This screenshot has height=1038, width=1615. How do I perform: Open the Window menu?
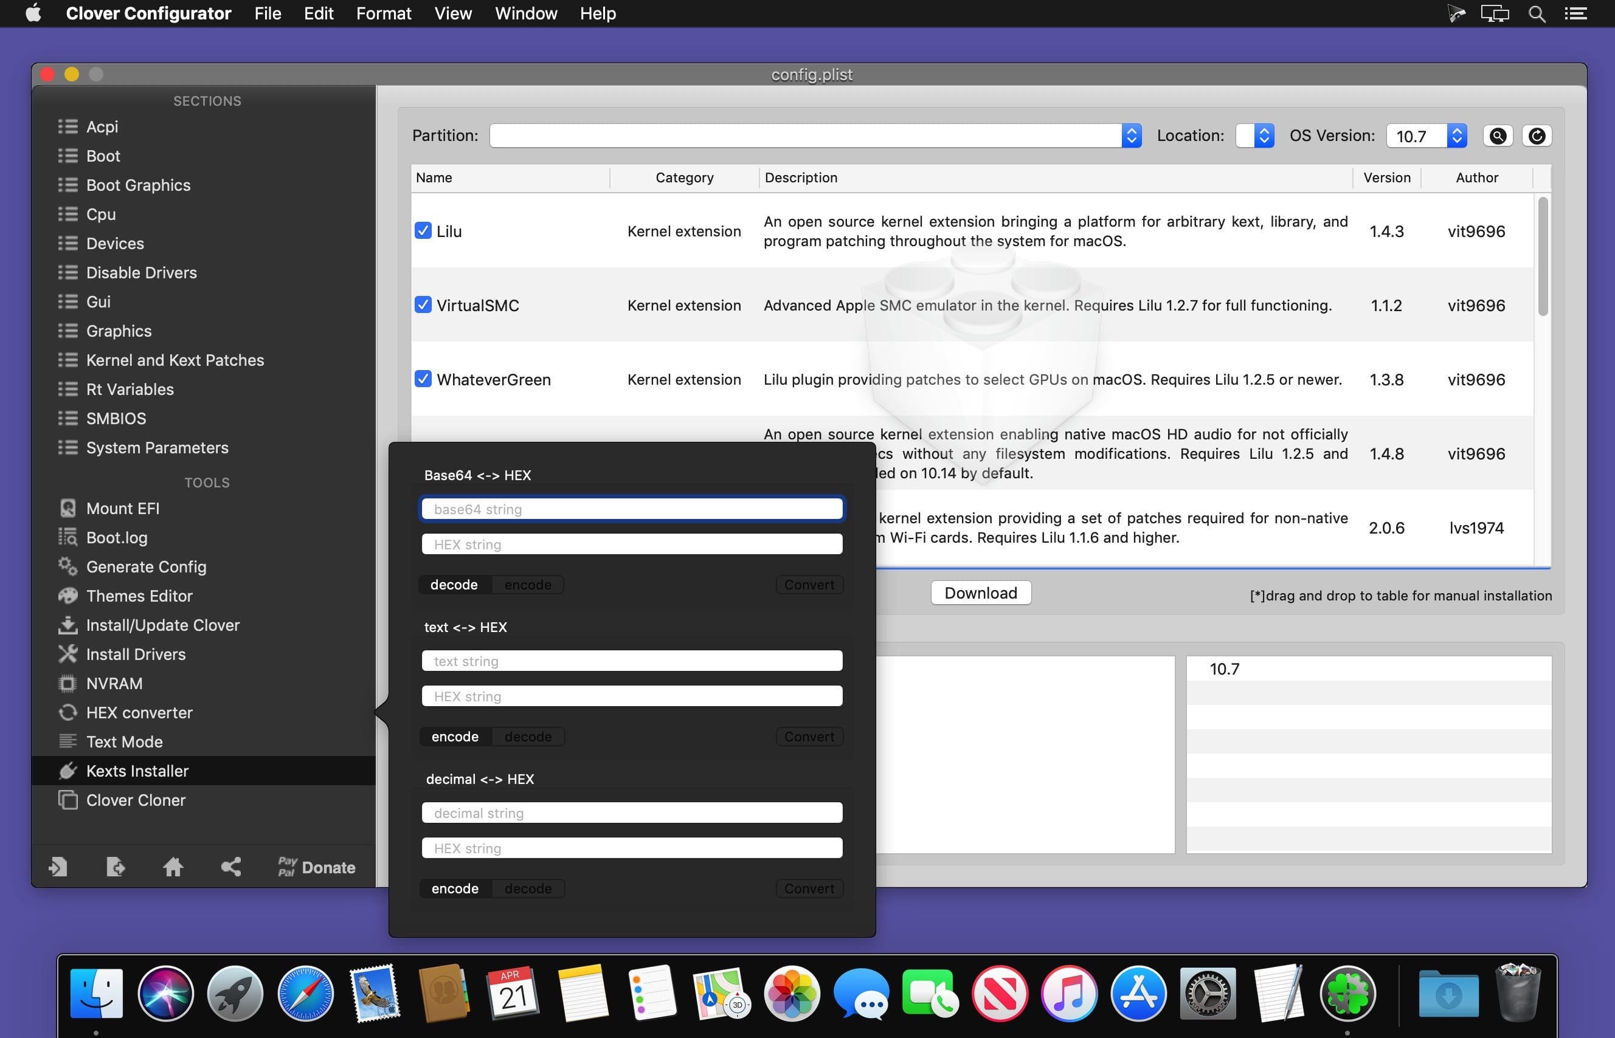[x=526, y=14]
